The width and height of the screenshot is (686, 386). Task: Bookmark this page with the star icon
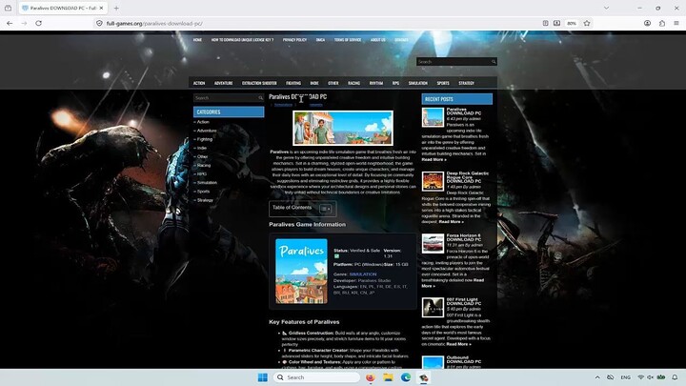[x=587, y=23]
